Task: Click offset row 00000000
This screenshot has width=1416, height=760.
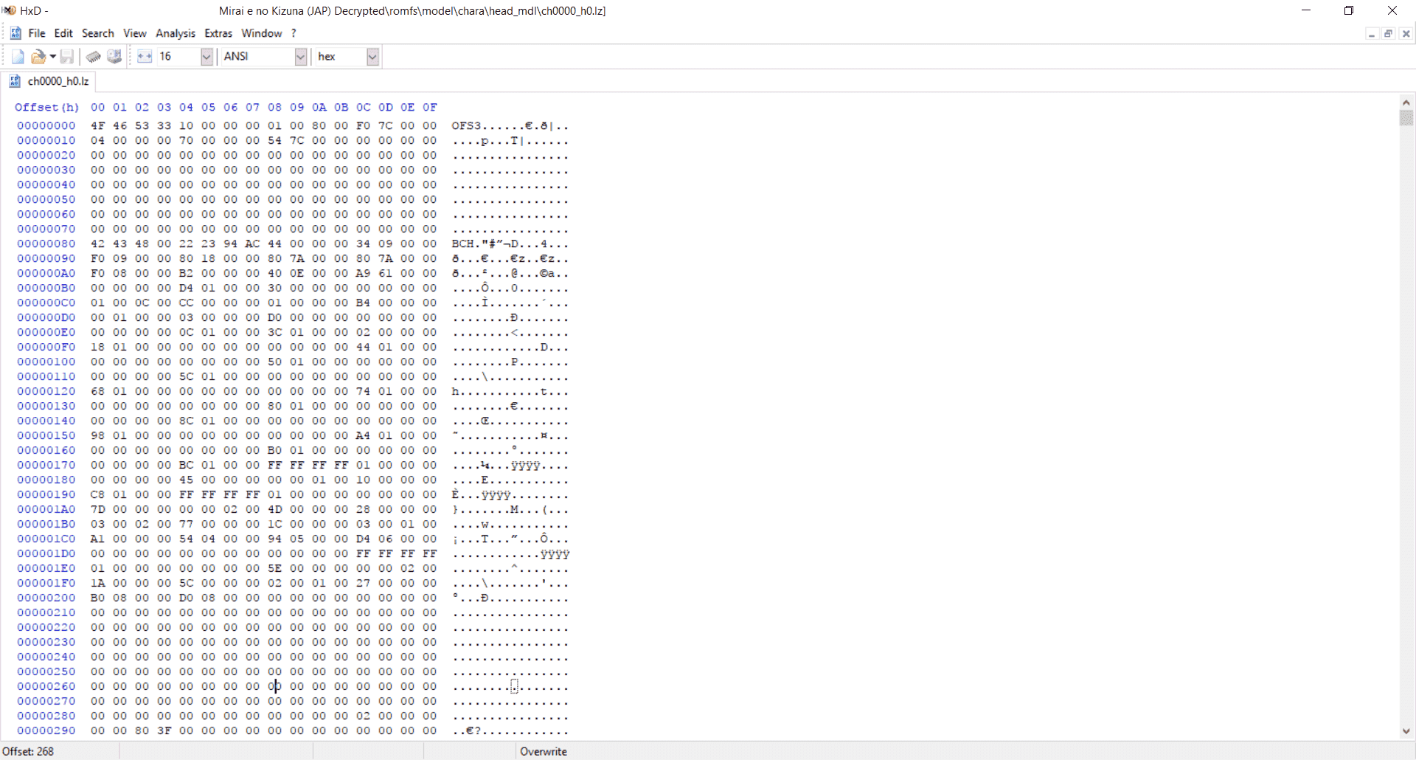Action: pos(46,126)
